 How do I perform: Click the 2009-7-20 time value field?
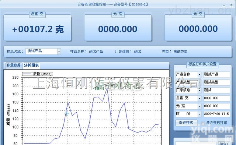click(216, 114)
